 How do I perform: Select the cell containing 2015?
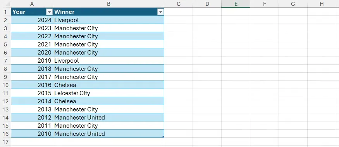(32, 93)
